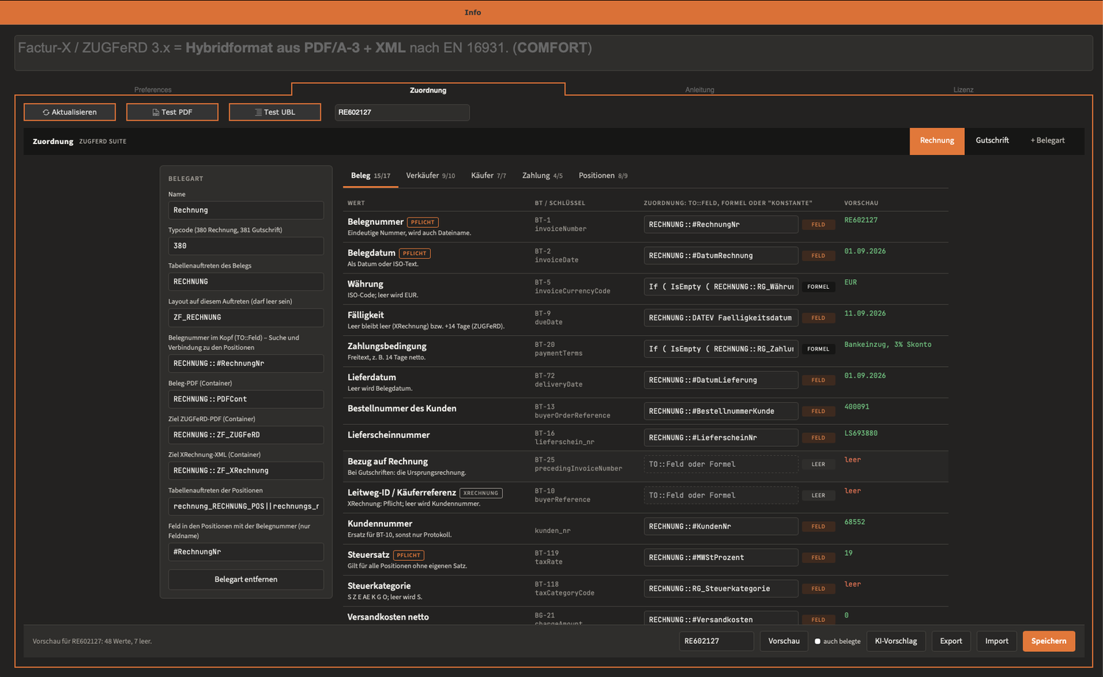The image size is (1103, 677).
Task: Open the Preferences tab
Action: click(x=153, y=90)
